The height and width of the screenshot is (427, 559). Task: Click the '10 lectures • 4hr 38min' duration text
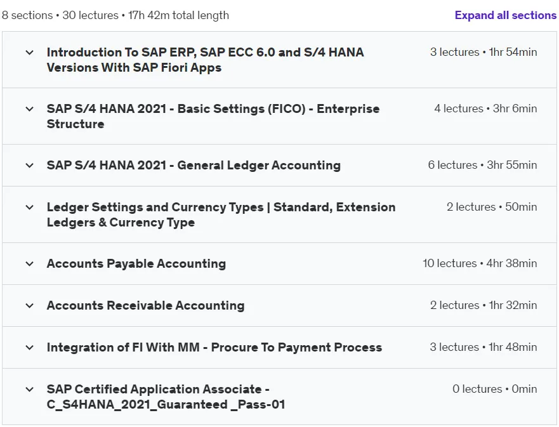[480, 263]
